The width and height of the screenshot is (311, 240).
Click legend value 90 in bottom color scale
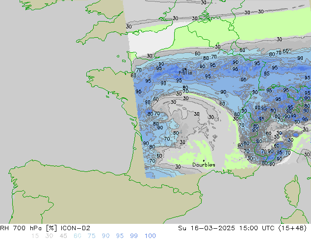pos(105,236)
